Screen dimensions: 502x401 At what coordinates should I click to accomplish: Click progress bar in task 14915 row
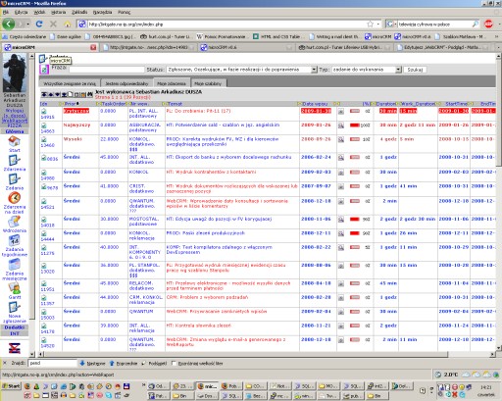pos(355,111)
